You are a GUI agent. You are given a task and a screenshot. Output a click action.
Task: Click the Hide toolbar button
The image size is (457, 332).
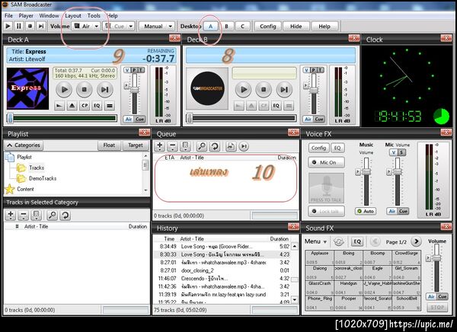click(x=296, y=26)
